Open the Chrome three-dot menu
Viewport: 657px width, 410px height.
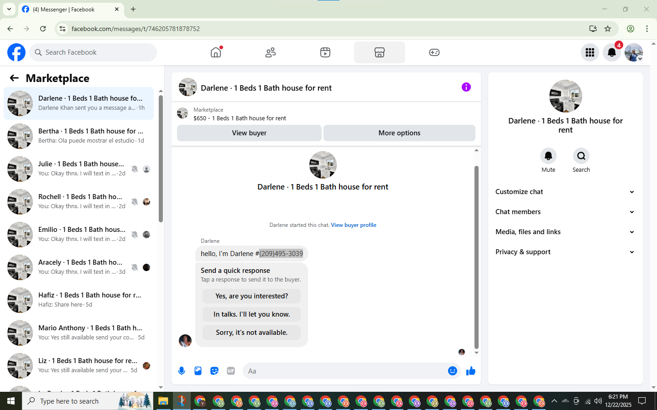(x=647, y=29)
